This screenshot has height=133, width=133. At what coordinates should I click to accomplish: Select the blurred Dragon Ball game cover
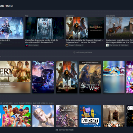tap(114, 77)
